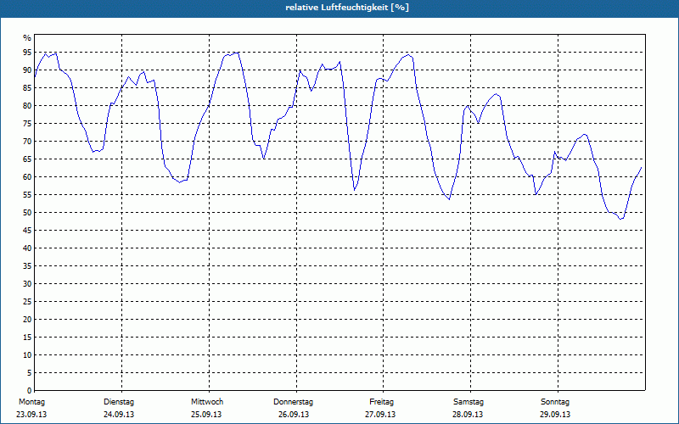Click the '60' y-axis value
Viewport: 679px width, 424px height.
[x=27, y=177]
